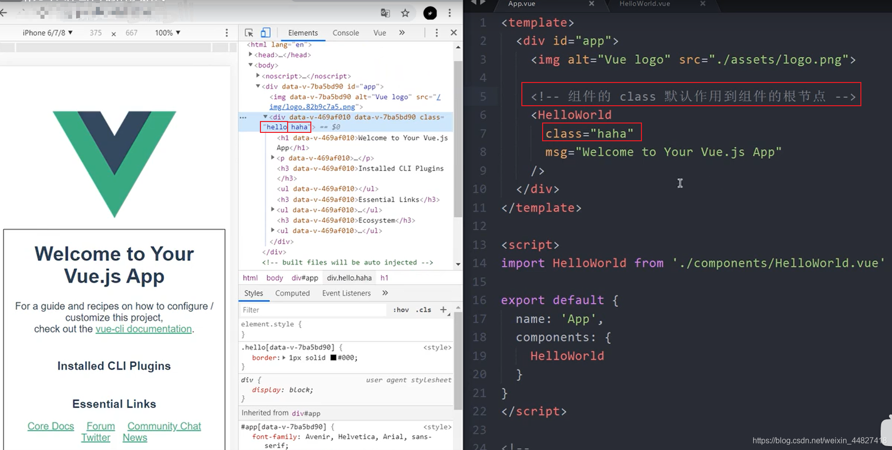
Task: Bookmark this page with the star icon
Action: click(405, 13)
